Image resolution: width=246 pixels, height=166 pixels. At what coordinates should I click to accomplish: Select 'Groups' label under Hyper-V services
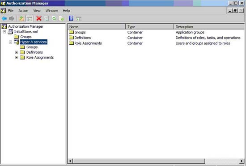(x=32, y=47)
